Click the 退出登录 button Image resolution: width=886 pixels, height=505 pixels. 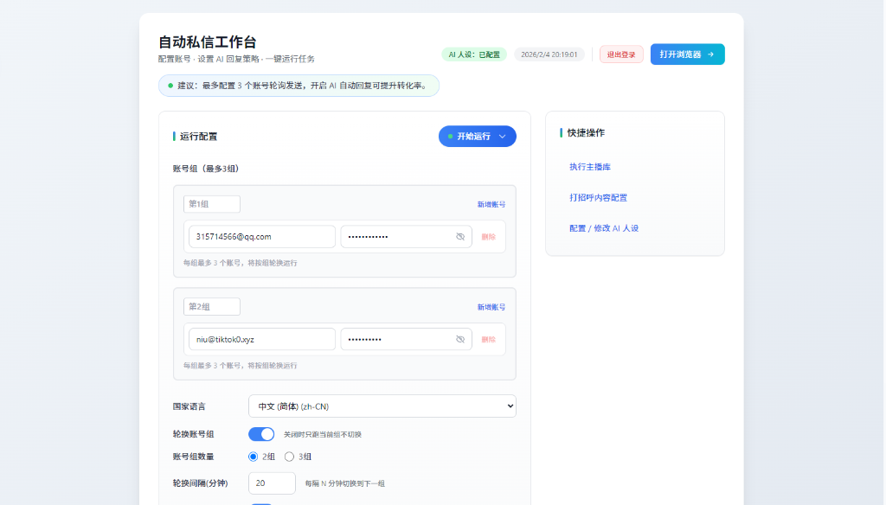click(x=621, y=54)
